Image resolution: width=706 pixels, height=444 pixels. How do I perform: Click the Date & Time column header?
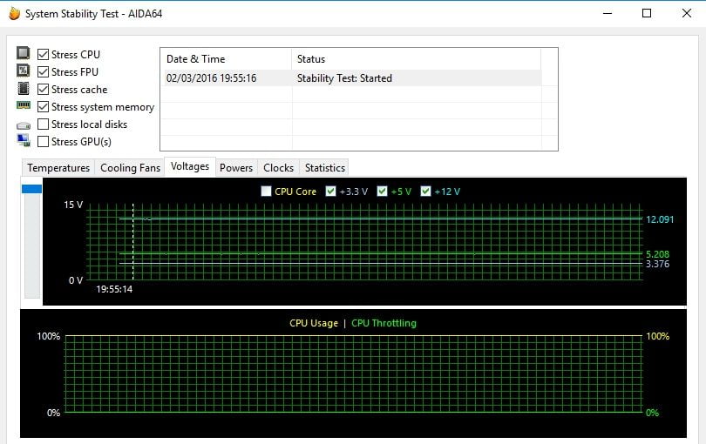click(x=226, y=59)
